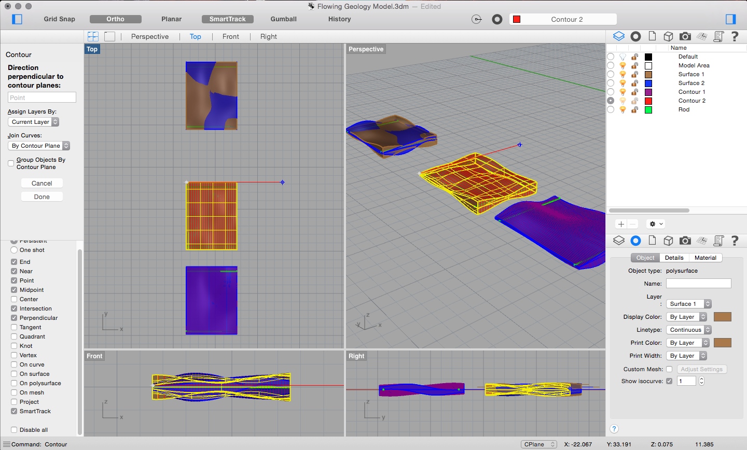Screen dimensions: 747x450
Task: Enable Quadrant object snap
Action: [x=14, y=336]
